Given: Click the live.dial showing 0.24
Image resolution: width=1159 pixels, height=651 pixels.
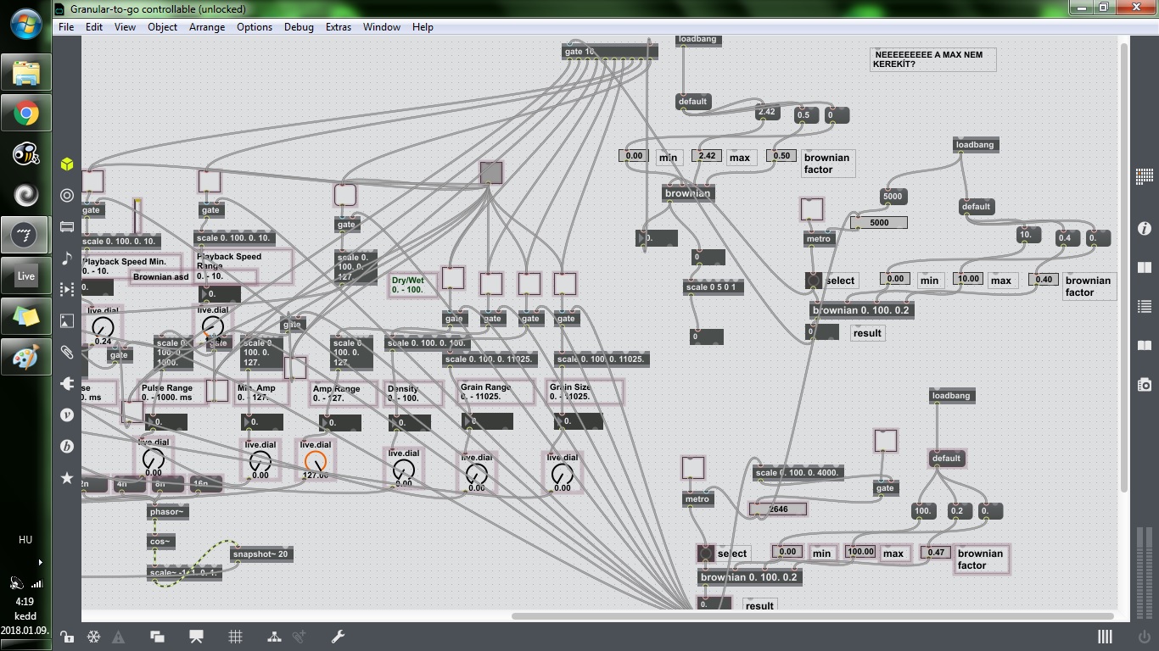Looking at the screenshot, I should [x=103, y=326].
